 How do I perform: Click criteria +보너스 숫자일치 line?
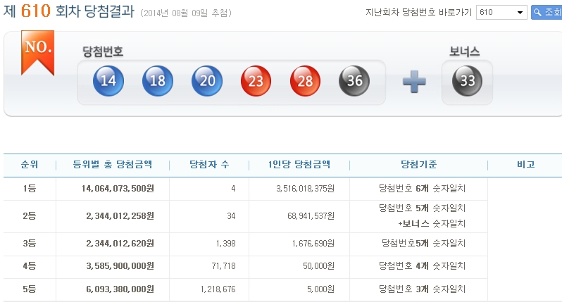[x=432, y=224]
